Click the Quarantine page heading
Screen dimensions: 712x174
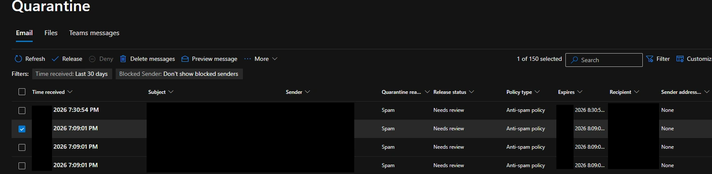click(51, 6)
